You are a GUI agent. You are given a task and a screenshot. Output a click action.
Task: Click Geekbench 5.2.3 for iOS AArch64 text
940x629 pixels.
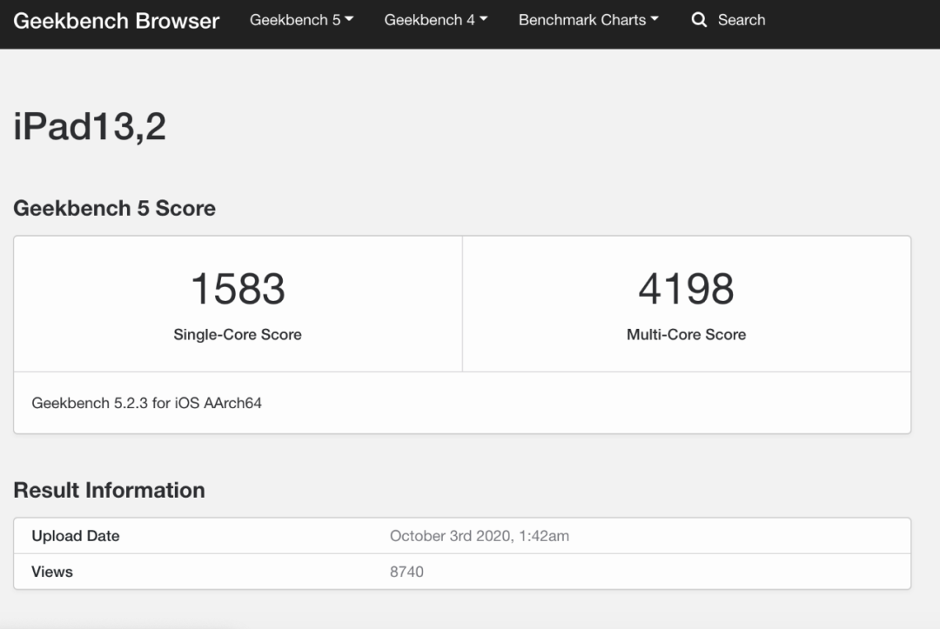(147, 403)
